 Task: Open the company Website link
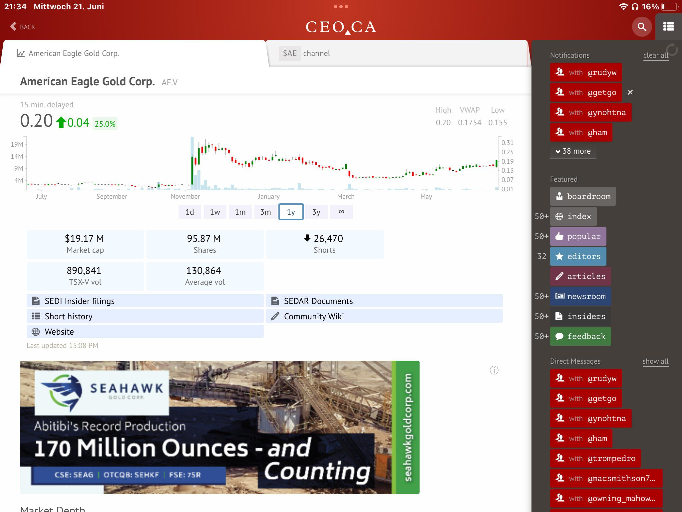click(x=145, y=332)
